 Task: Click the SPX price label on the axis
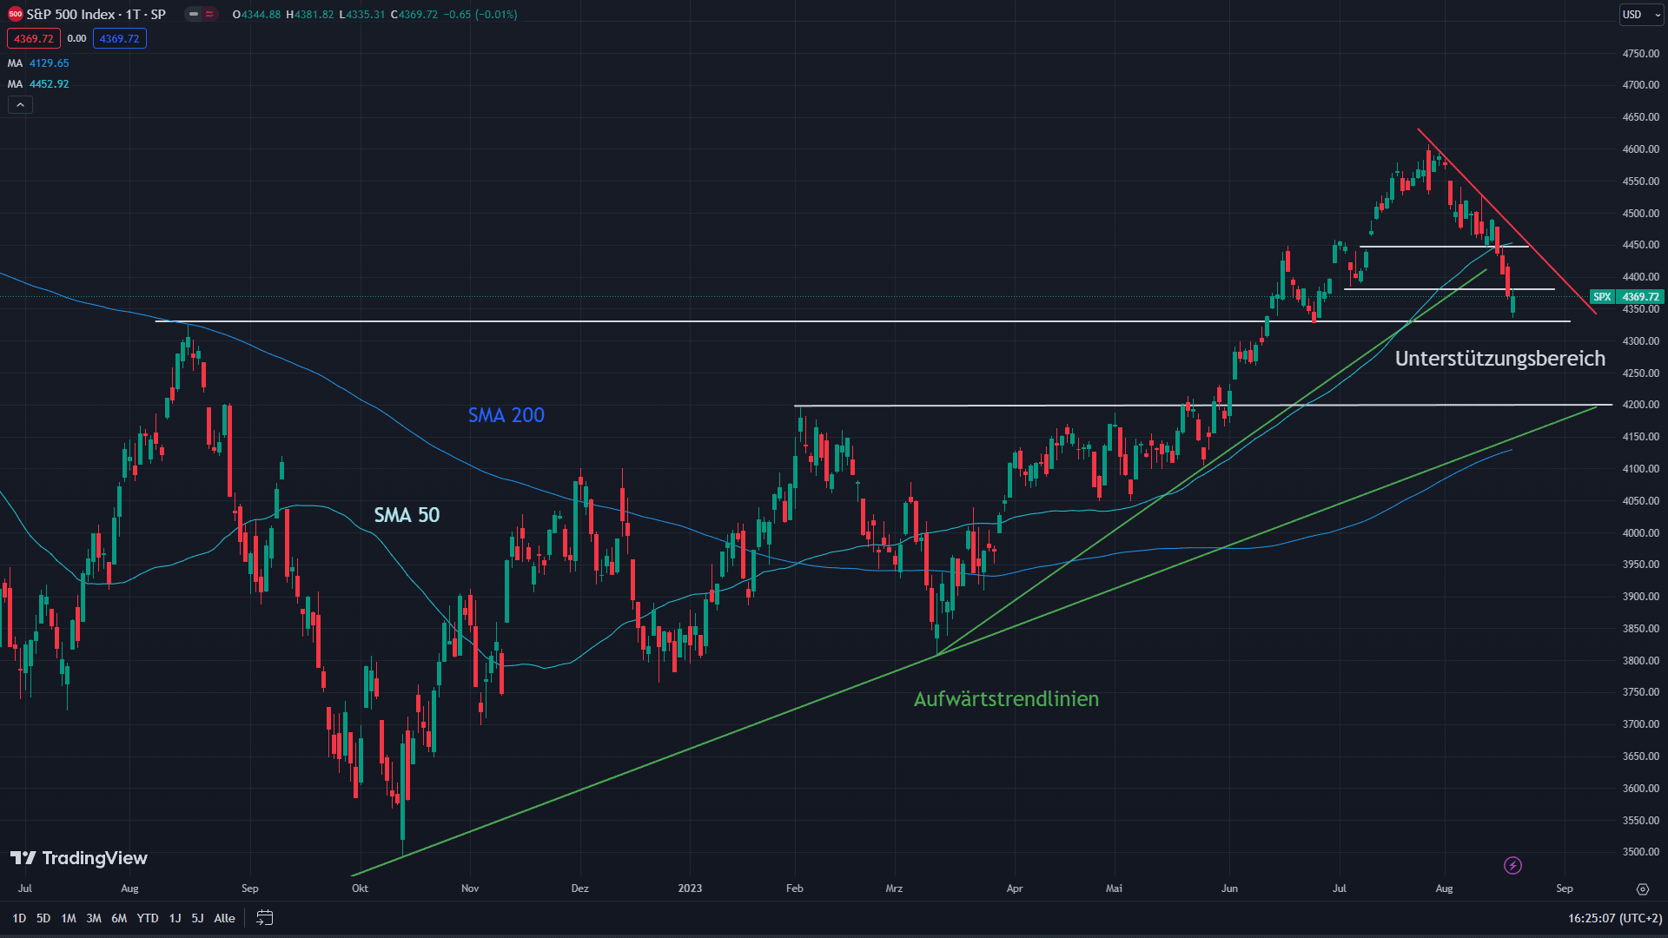pos(1602,297)
